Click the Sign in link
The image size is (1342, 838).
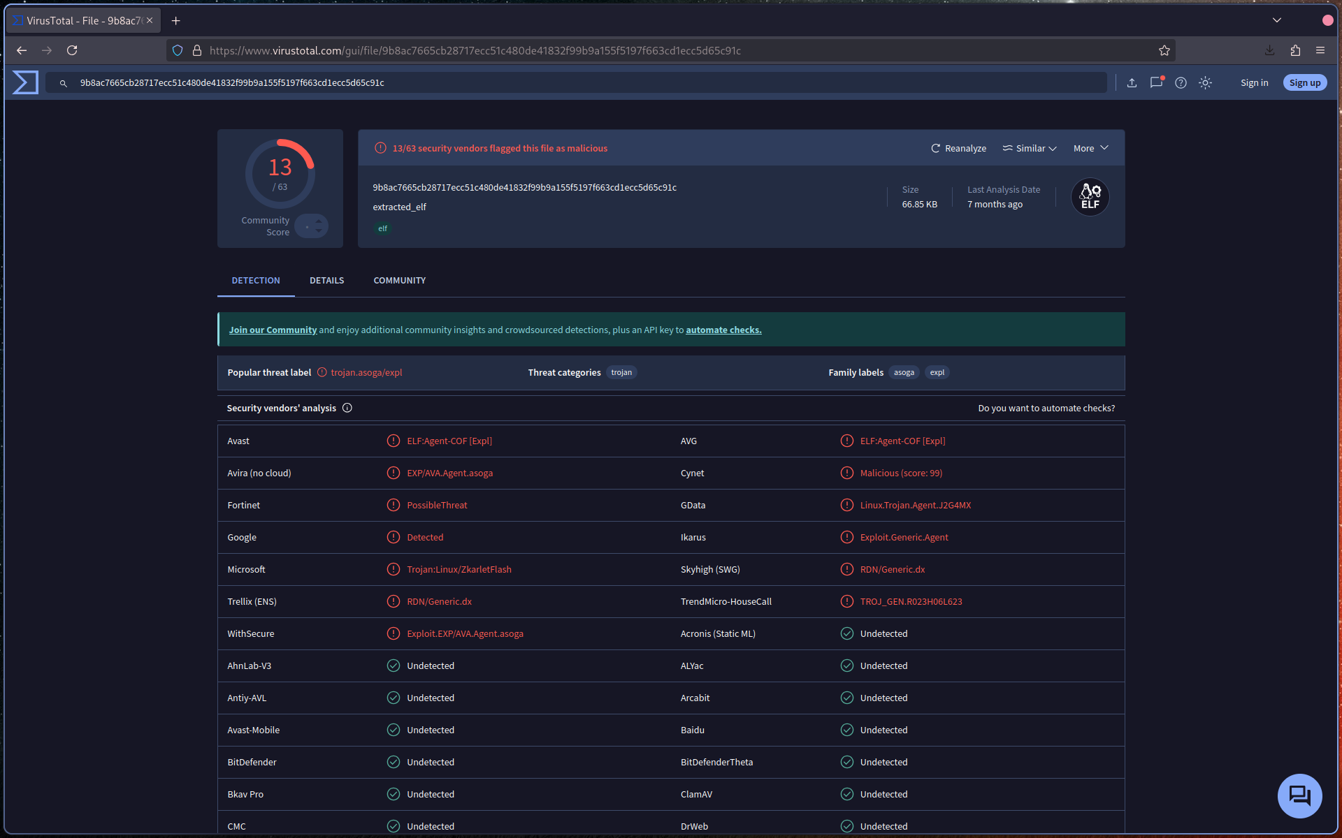[1255, 82]
